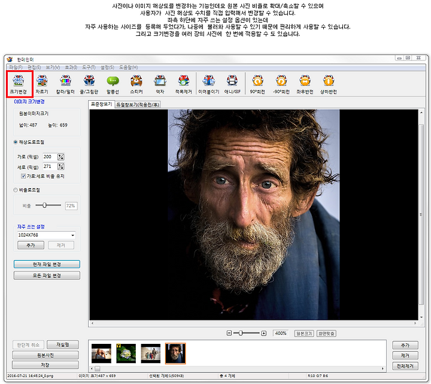Screen dimensions: 431x384
Task: Click the thumbnail strip right scroll arrow
Action: point(383,368)
